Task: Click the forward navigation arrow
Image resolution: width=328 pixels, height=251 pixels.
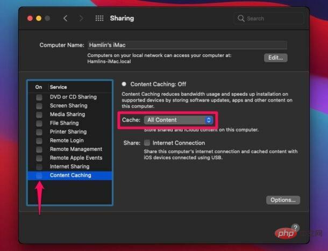Action: (x=81, y=18)
